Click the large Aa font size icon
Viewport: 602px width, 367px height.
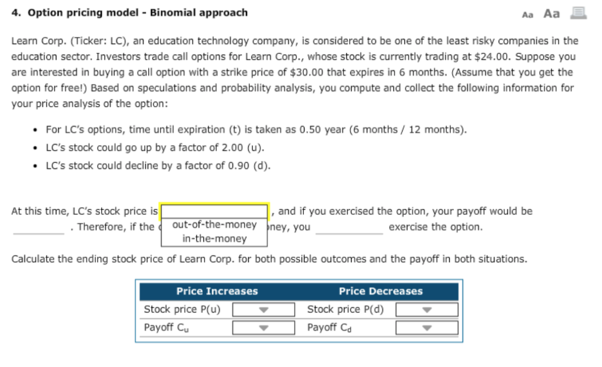(x=551, y=12)
